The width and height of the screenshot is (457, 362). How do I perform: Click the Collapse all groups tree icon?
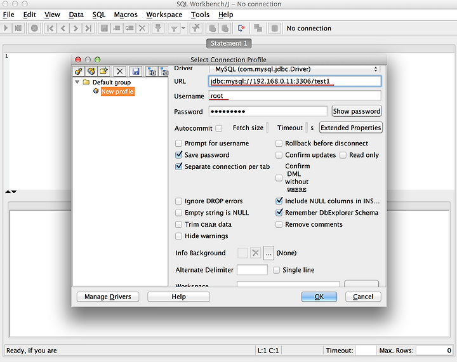tap(164, 71)
